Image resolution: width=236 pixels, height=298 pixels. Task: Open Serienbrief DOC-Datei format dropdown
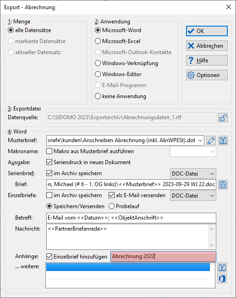pos(193,173)
